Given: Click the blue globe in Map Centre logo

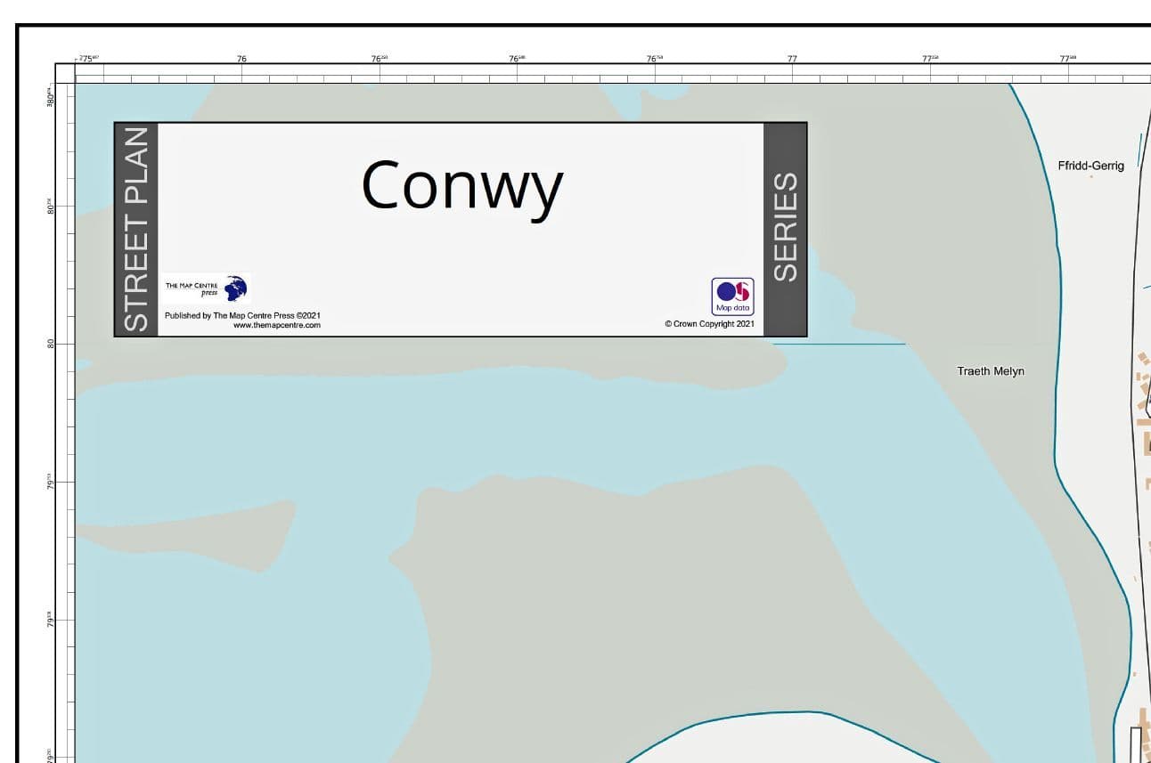Looking at the screenshot, I should click(236, 288).
